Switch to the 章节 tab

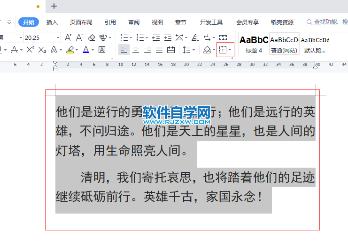(181, 22)
